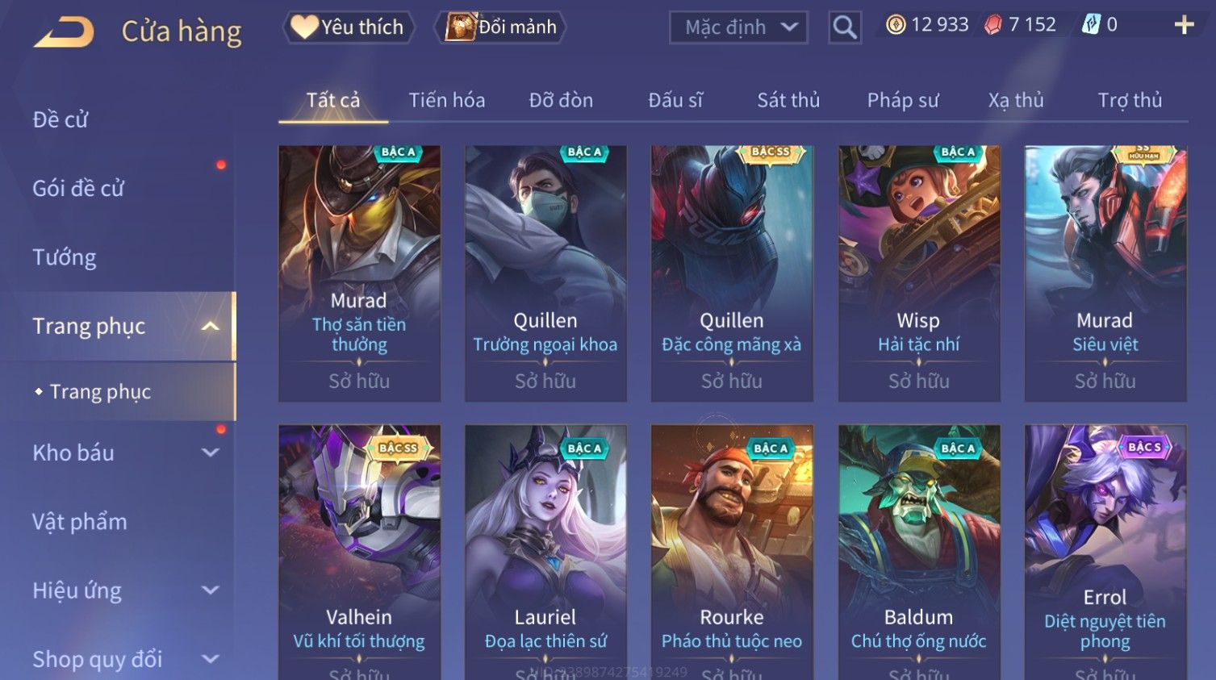Collapse the Trang phục sidebar section
Screen dimensions: 1216x680
pos(211,326)
